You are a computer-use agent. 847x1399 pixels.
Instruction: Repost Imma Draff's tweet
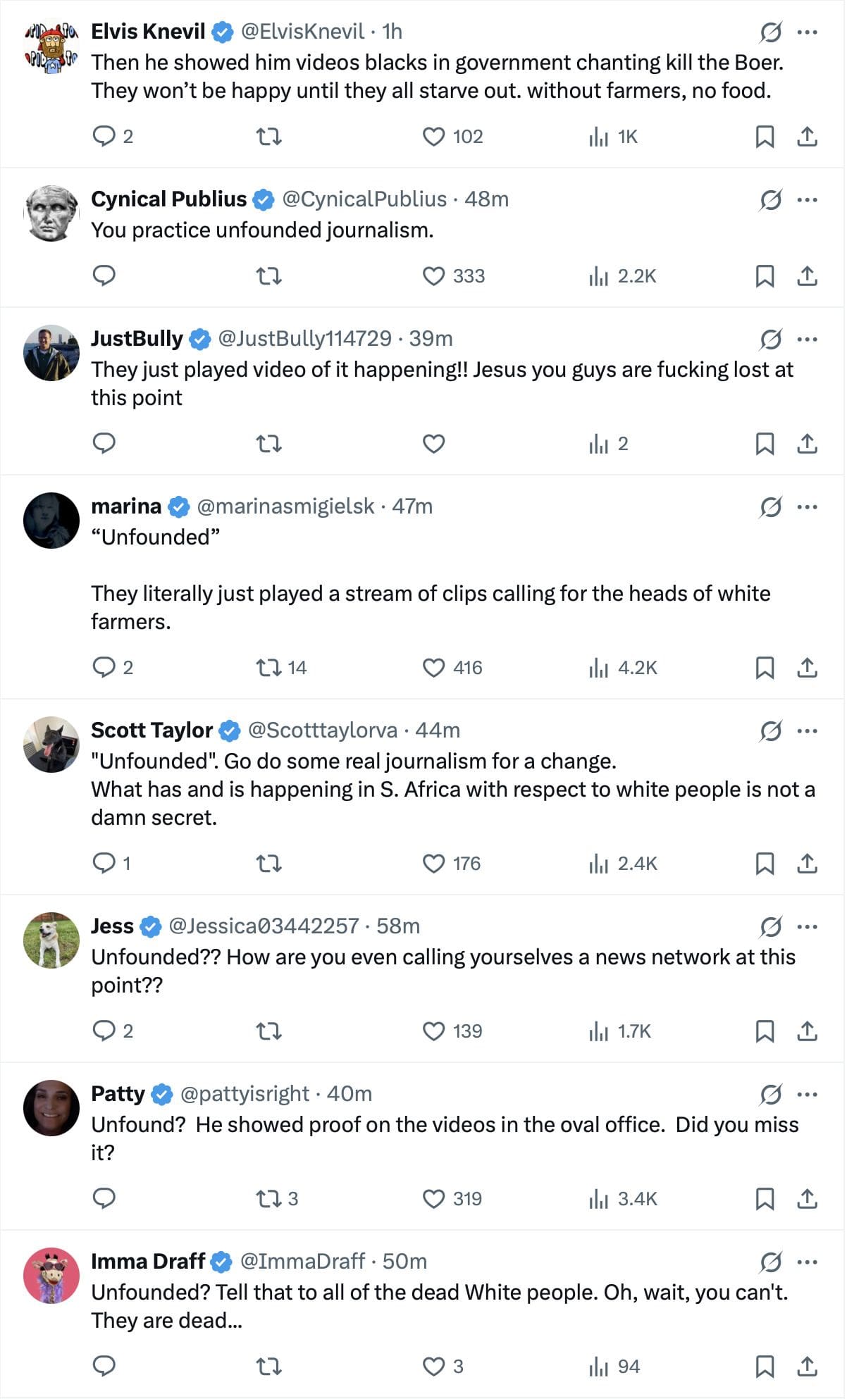268,1367
